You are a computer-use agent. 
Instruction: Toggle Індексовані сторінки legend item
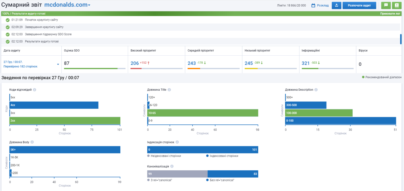click(222, 156)
